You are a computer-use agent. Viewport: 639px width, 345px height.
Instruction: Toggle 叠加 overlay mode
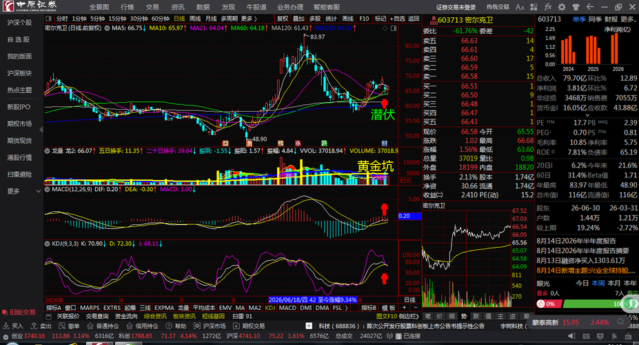[x=299, y=19]
